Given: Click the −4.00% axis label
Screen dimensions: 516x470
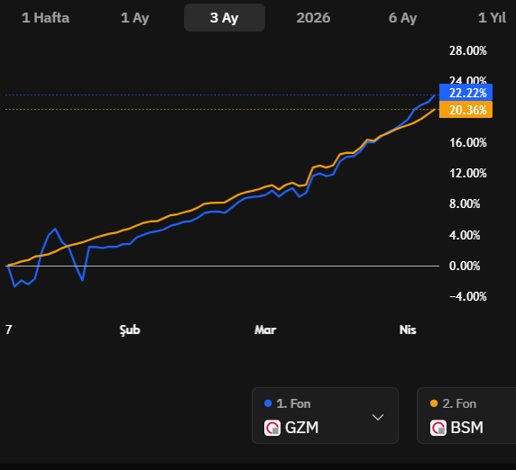Looking at the screenshot, I should 468,296.
